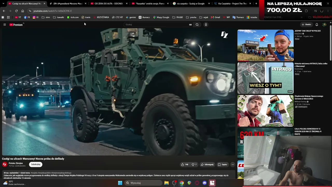332x187 pixels.
Task: Open more actions three-dot menu under video
Action: click(x=233, y=164)
